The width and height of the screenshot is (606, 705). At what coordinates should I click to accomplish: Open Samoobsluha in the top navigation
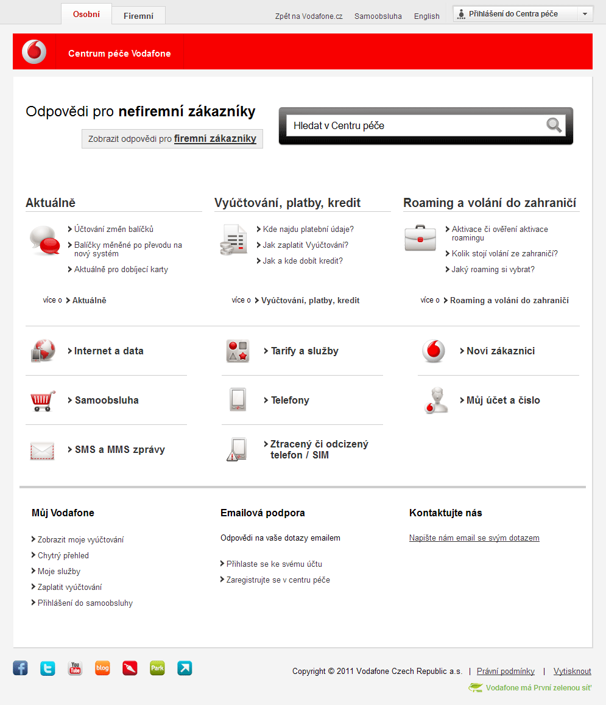pos(378,16)
